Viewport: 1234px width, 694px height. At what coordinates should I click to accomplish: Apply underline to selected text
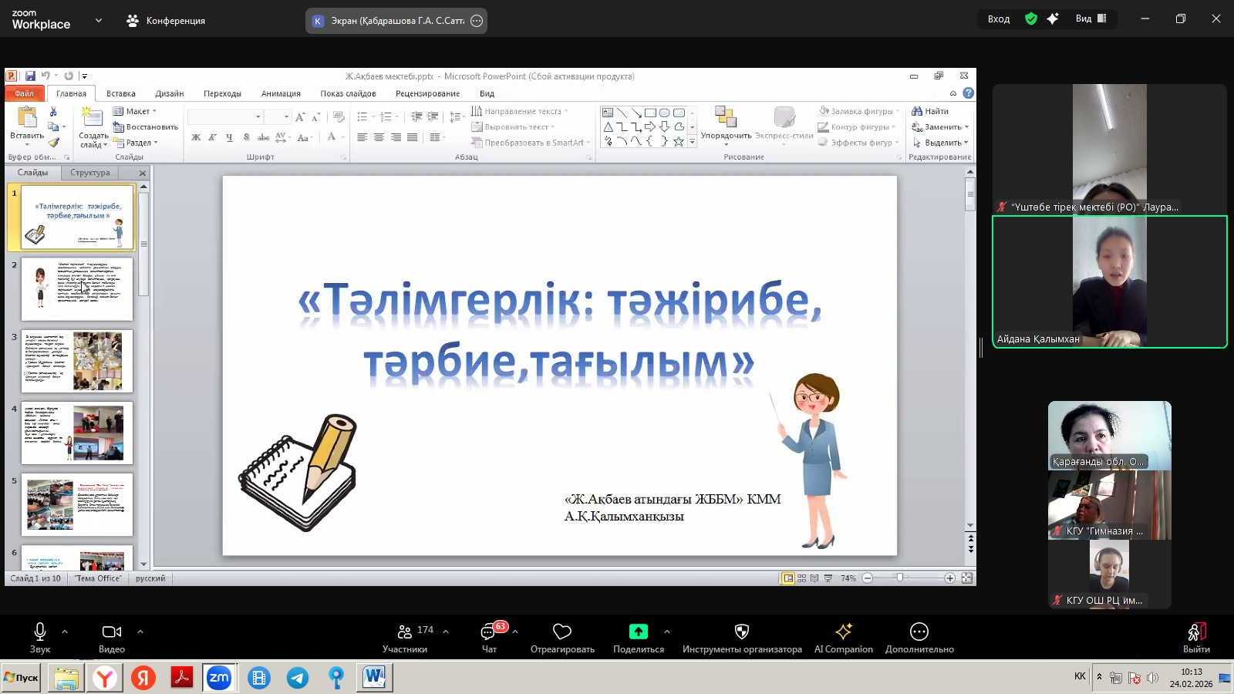point(229,137)
